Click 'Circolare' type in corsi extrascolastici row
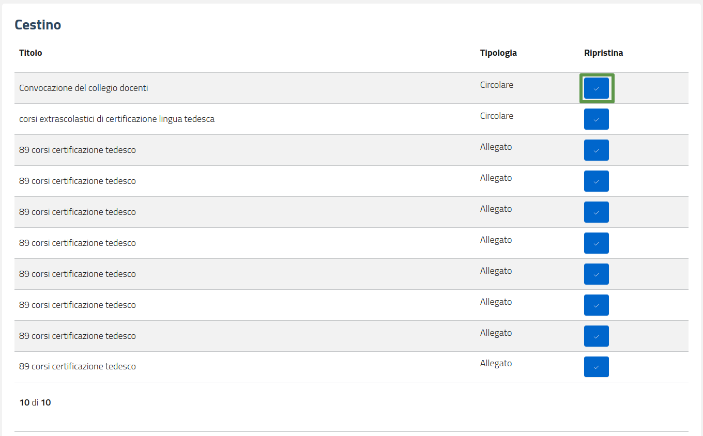Screen dimensions: 703x436 click(496, 116)
